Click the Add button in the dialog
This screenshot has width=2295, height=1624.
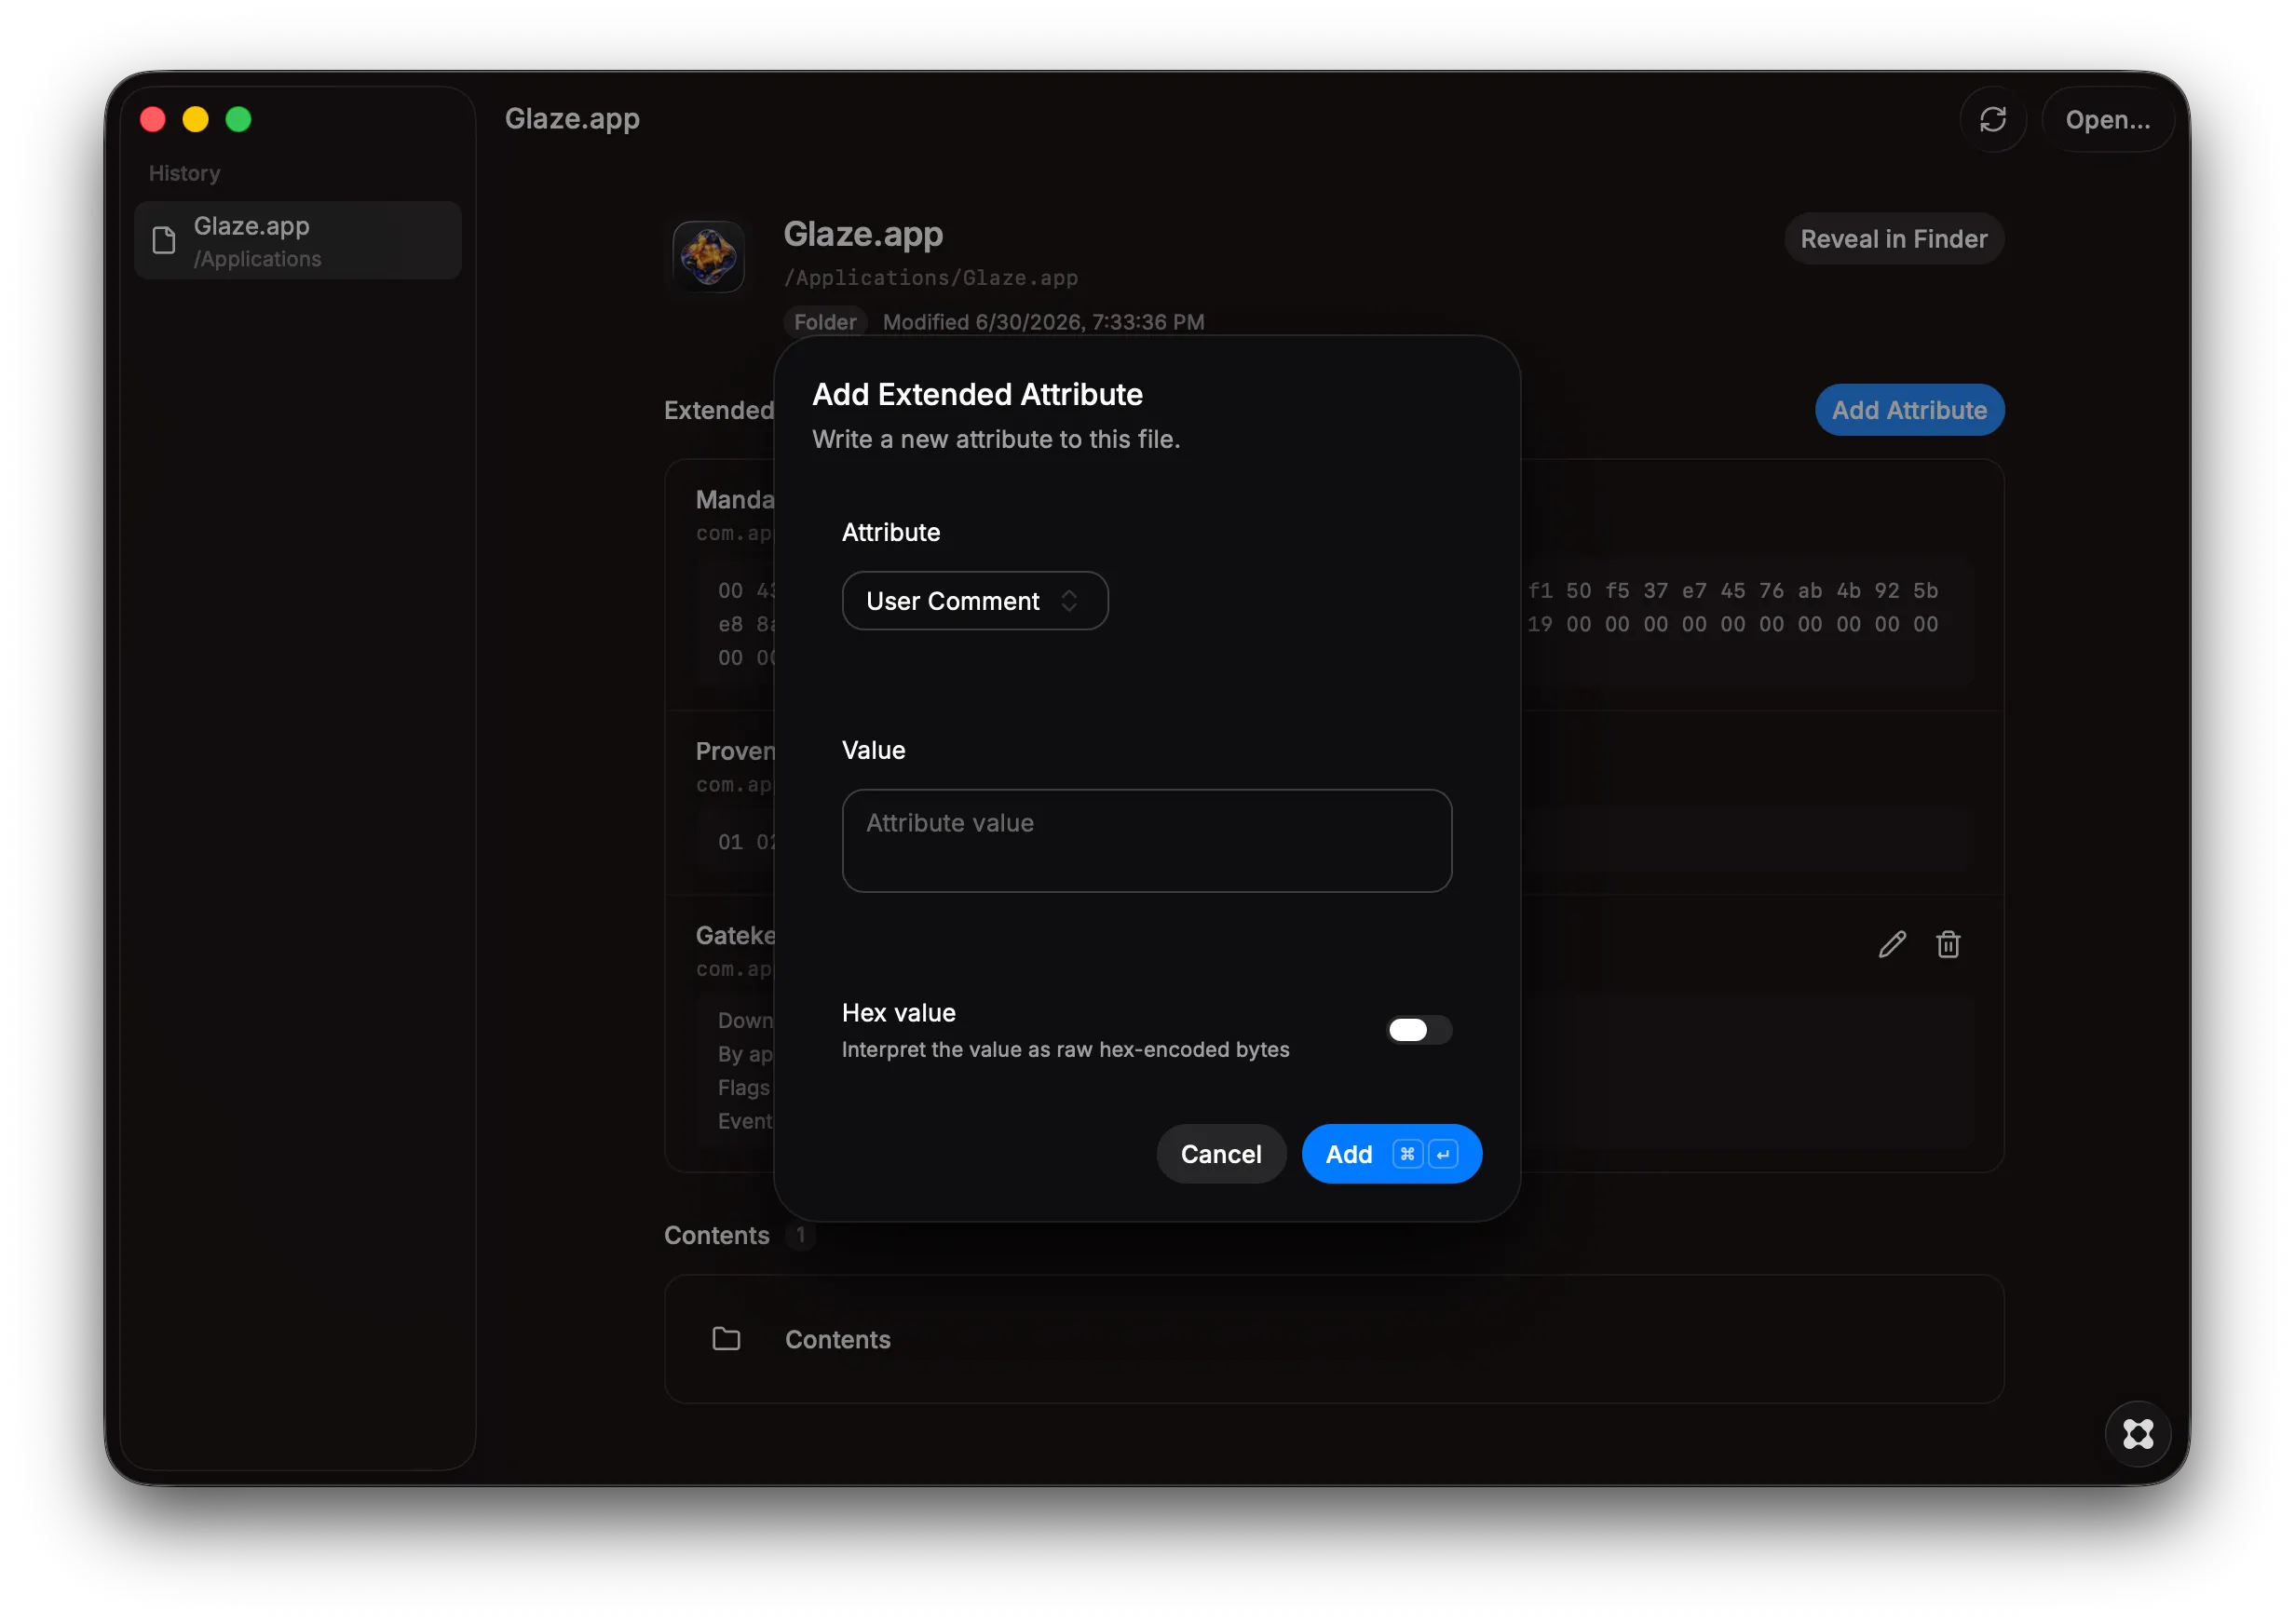click(x=1391, y=1154)
